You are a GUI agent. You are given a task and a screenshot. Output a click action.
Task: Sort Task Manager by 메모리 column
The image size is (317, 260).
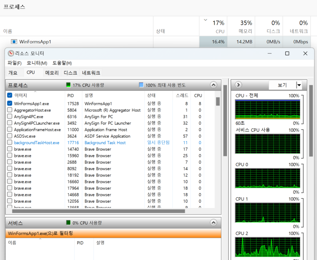click(245, 31)
